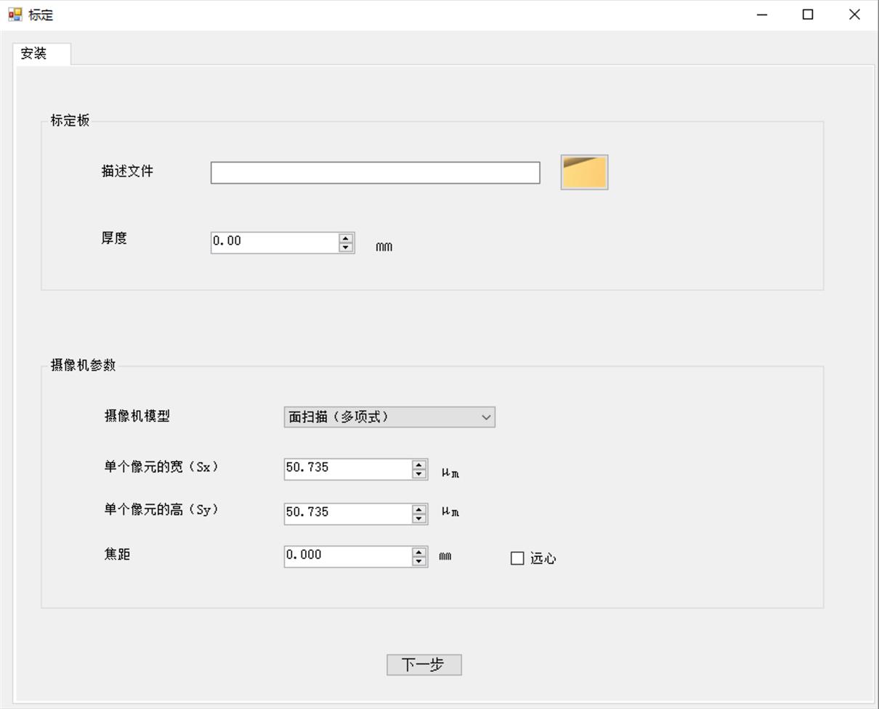The image size is (879, 709).
Task: Click the 标定 app icon in title bar
Action: 15,15
